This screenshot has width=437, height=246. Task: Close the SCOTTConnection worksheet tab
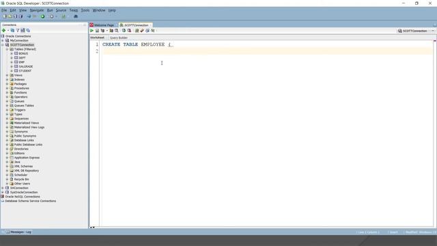coord(150,25)
